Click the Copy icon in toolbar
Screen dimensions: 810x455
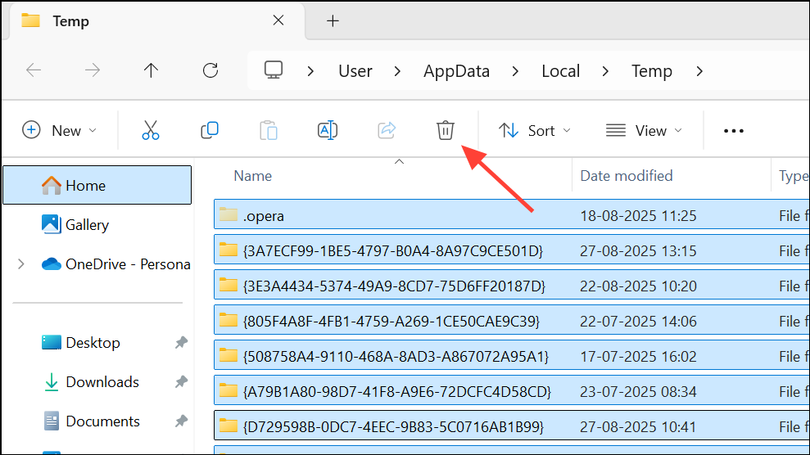210,131
